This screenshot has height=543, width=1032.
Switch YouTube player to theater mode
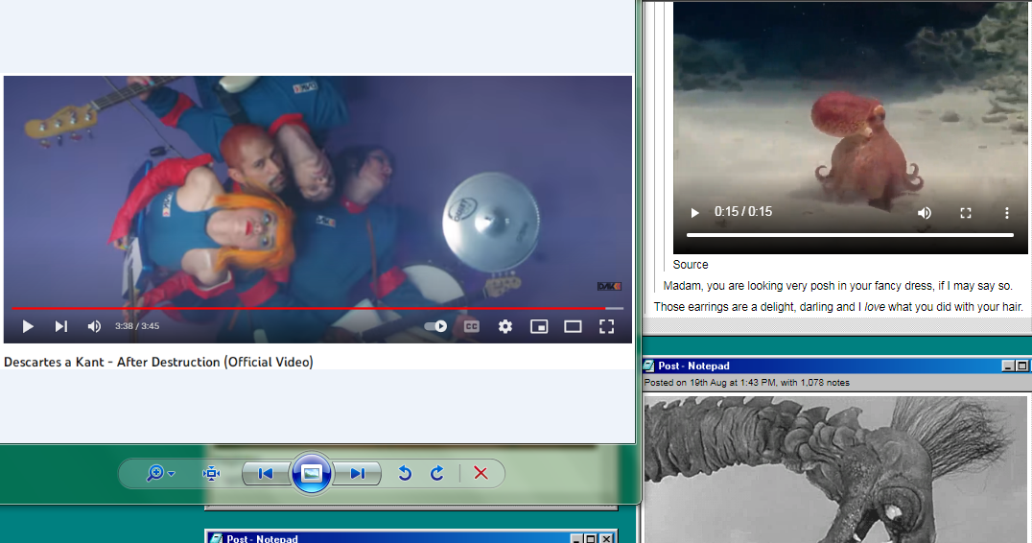573,326
